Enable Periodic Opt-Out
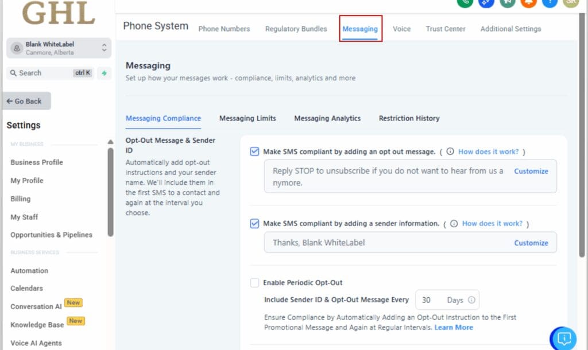 pyautogui.click(x=254, y=282)
